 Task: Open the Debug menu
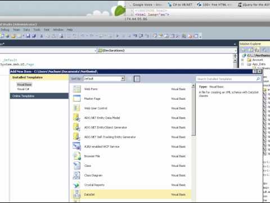(5, 30)
